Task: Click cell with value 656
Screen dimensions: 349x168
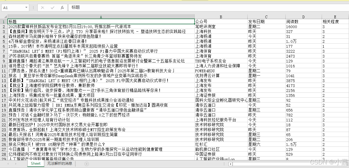Action: [x=303, y=110]
